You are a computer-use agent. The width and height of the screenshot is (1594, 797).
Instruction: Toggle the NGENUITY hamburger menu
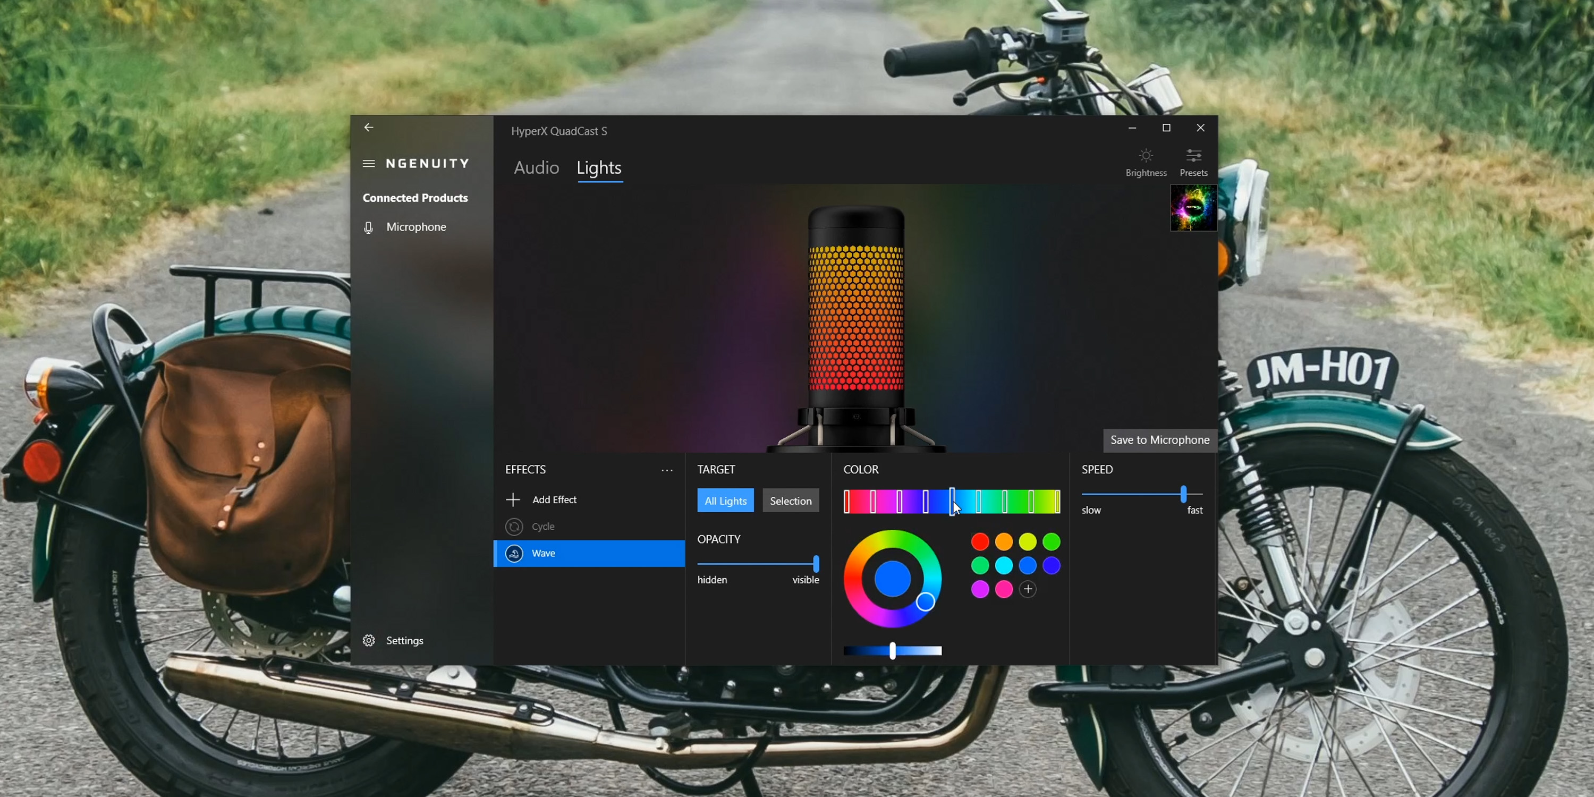point(369,163)
